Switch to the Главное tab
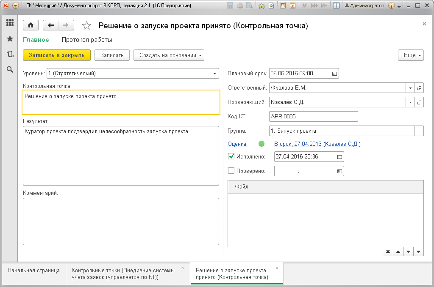 pyautogui.click(x=36, y=40)
